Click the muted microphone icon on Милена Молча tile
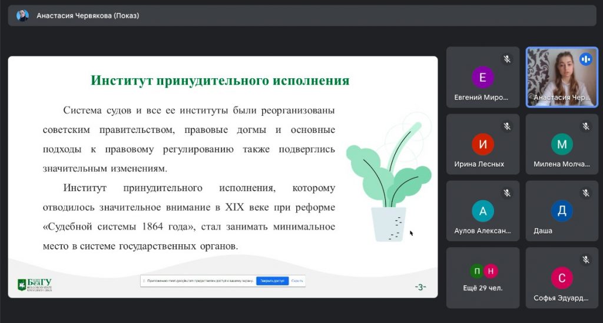 click(x=586, y=126)
